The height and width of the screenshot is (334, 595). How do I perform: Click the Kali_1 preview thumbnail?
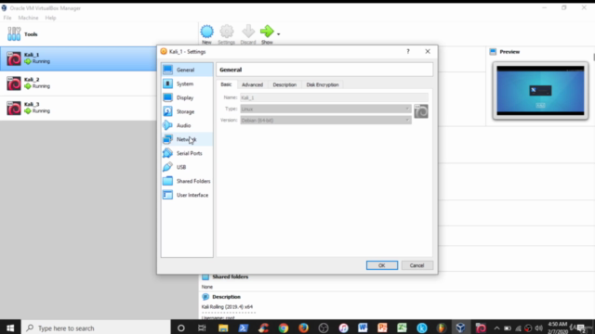click(540, 91)
